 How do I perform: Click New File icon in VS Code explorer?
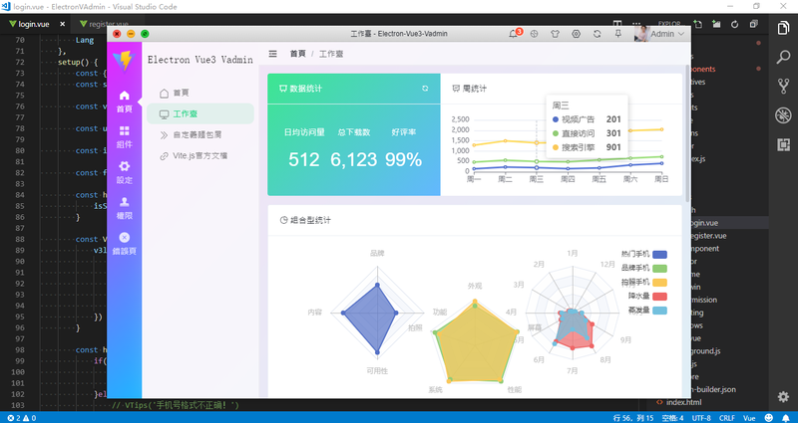coord(697,24)
